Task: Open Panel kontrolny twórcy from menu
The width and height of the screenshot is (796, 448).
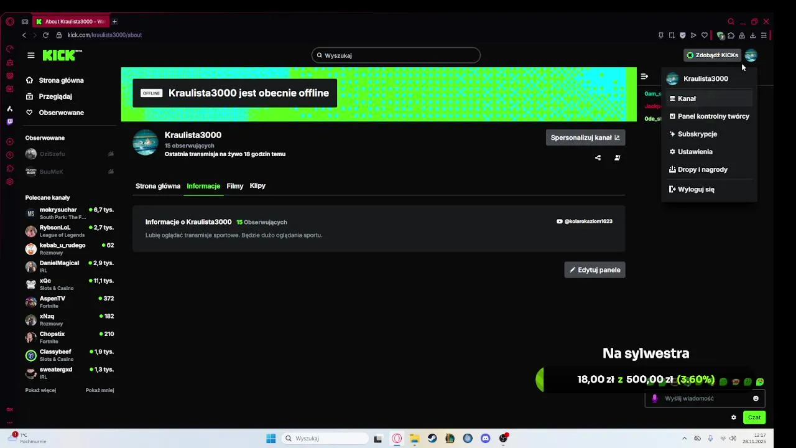Action: pos(709,116)
